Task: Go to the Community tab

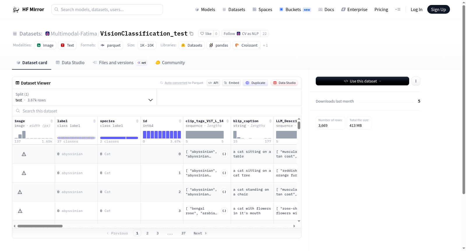Action: click(x=170, y=63)
